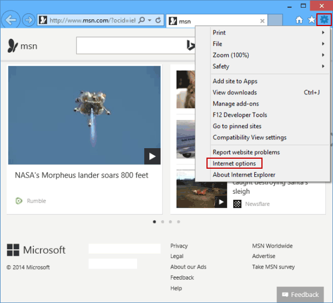Viewport: 333px width, 303px height.
Task: Click the Microsoft logo in footer
Action: (x=36, y=250)
